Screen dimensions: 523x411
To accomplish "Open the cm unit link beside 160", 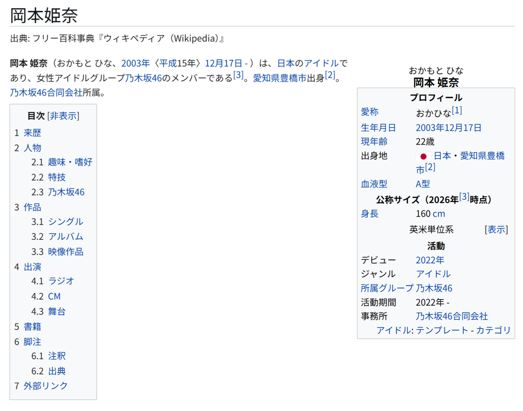I will 439,214.
